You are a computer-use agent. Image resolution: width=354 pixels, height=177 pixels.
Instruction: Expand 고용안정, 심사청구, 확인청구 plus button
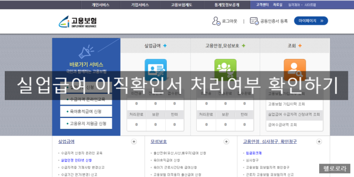pos(319,142)
